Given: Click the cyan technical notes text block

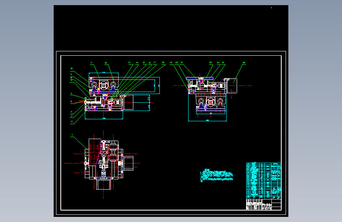Looking at the screenshot, I should (217, 175).
